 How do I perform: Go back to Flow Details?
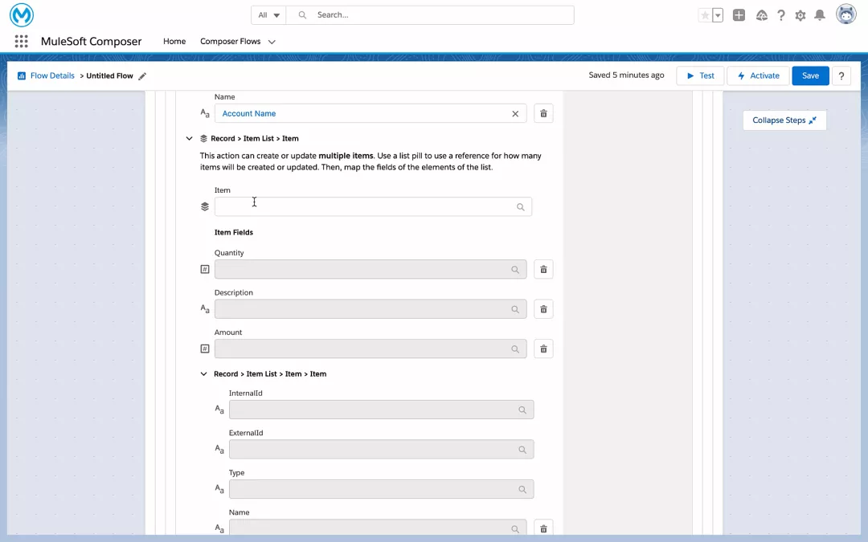pos(52,75)
